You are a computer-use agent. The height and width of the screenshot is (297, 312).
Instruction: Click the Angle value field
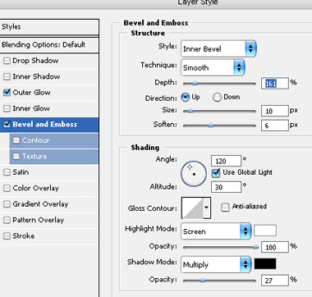coord(227,161)
